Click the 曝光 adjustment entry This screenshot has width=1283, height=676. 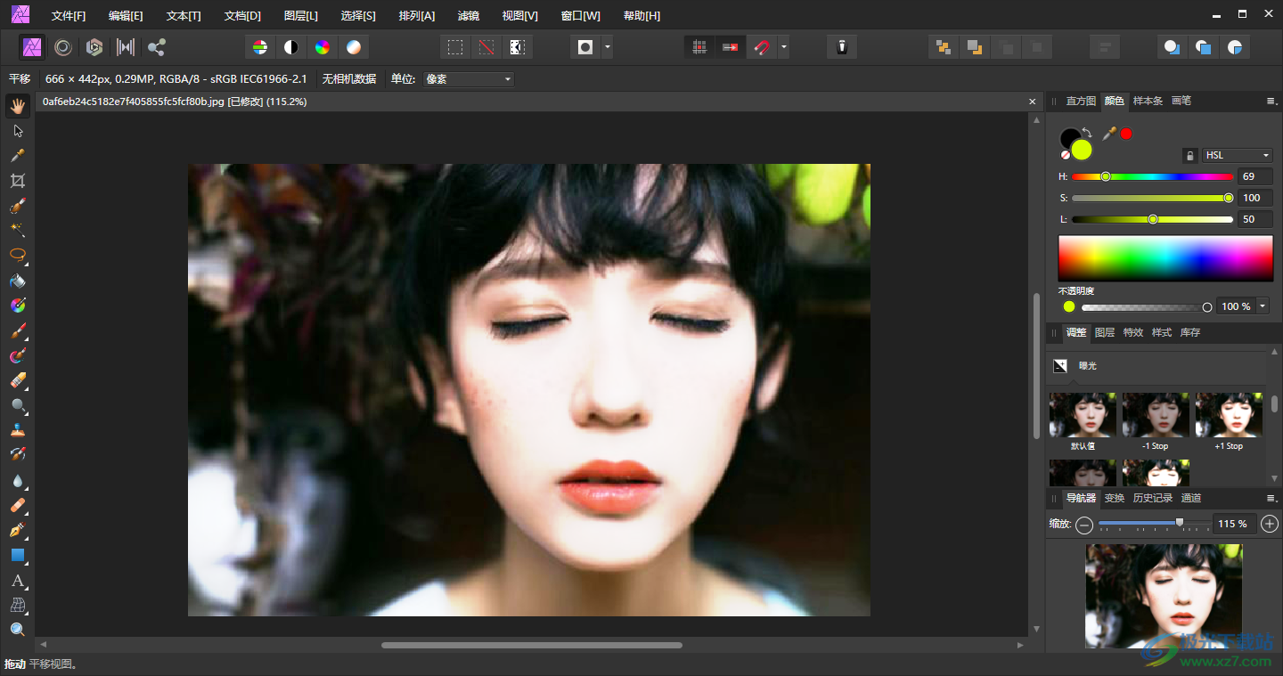tap(1088, 366)
